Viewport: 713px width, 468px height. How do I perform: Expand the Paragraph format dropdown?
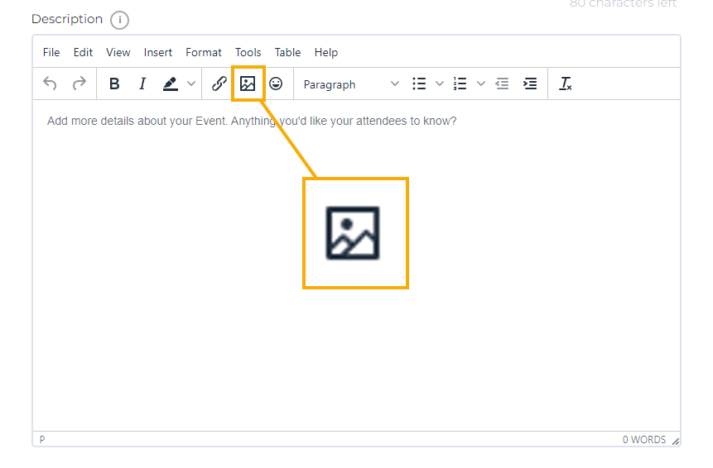point(350,84)
